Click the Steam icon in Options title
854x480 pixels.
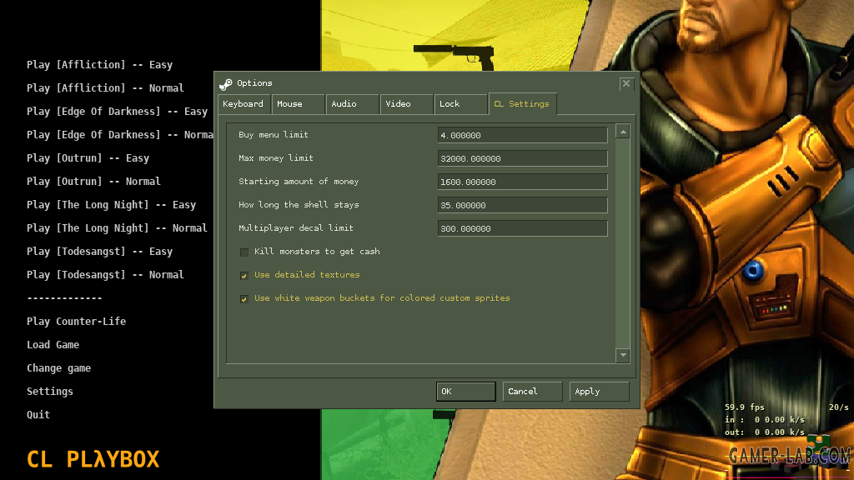coord(225,84)
